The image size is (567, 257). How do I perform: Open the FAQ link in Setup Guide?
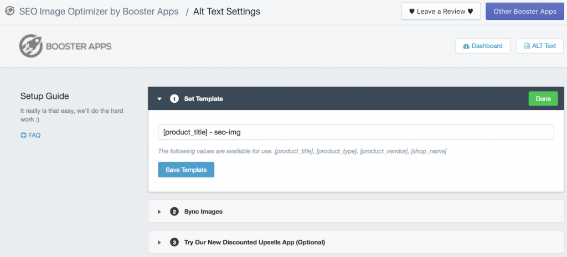click(34, 135)
